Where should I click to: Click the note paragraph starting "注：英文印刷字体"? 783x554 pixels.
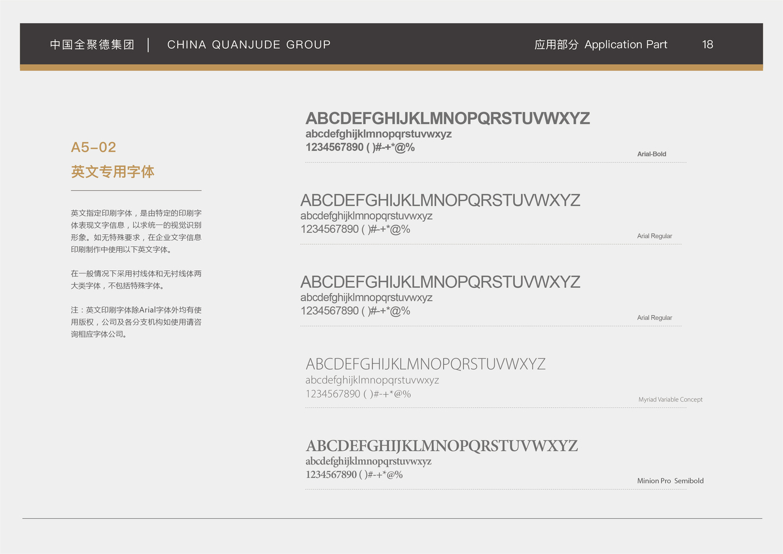[x=136, y=322]
